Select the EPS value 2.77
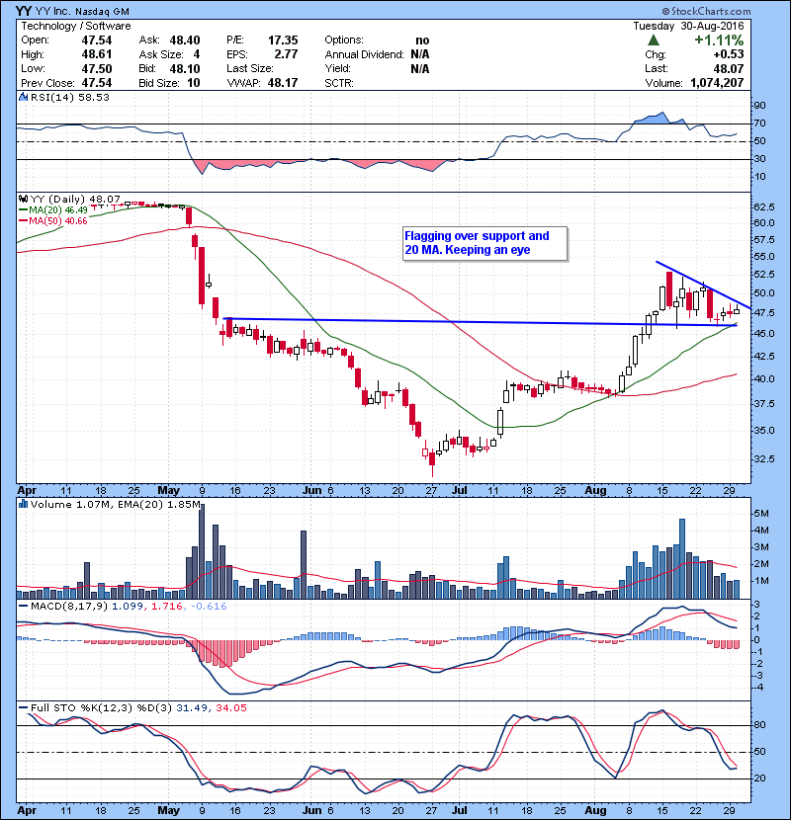The image size is (791, 820). tap(287, 54)
